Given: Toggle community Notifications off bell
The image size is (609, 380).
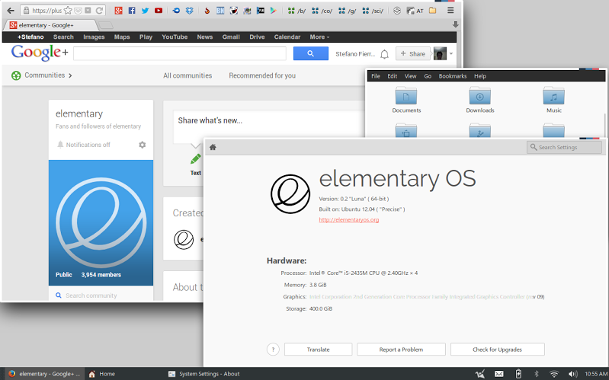Looking at the screenshot, I should pos(60,145).
